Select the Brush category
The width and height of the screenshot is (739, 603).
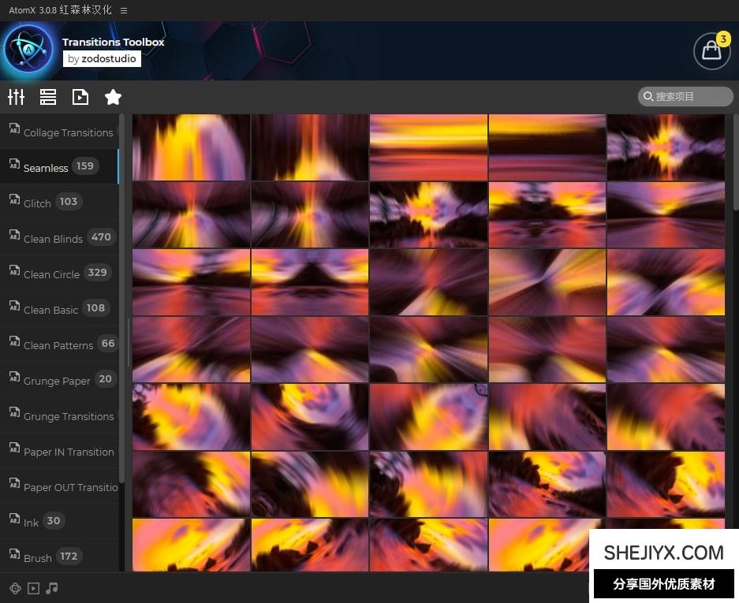point(37,557)
